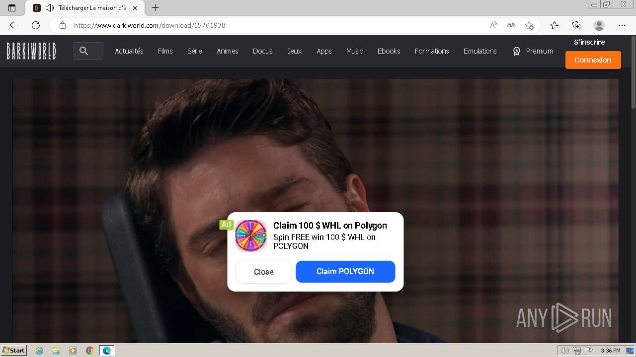The width and height of the screenshot is (636, 357).
Task: Browse the Animes section
Action: 228,51
